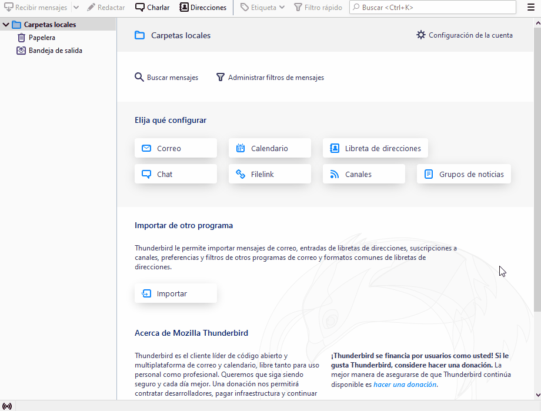Open the hamburger application menu

[531, 7]
